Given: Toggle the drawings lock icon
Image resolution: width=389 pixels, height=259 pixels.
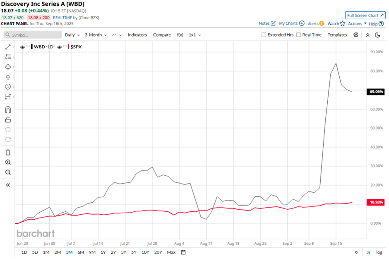Looking at the screenshot, I should [x=8, y=120].
